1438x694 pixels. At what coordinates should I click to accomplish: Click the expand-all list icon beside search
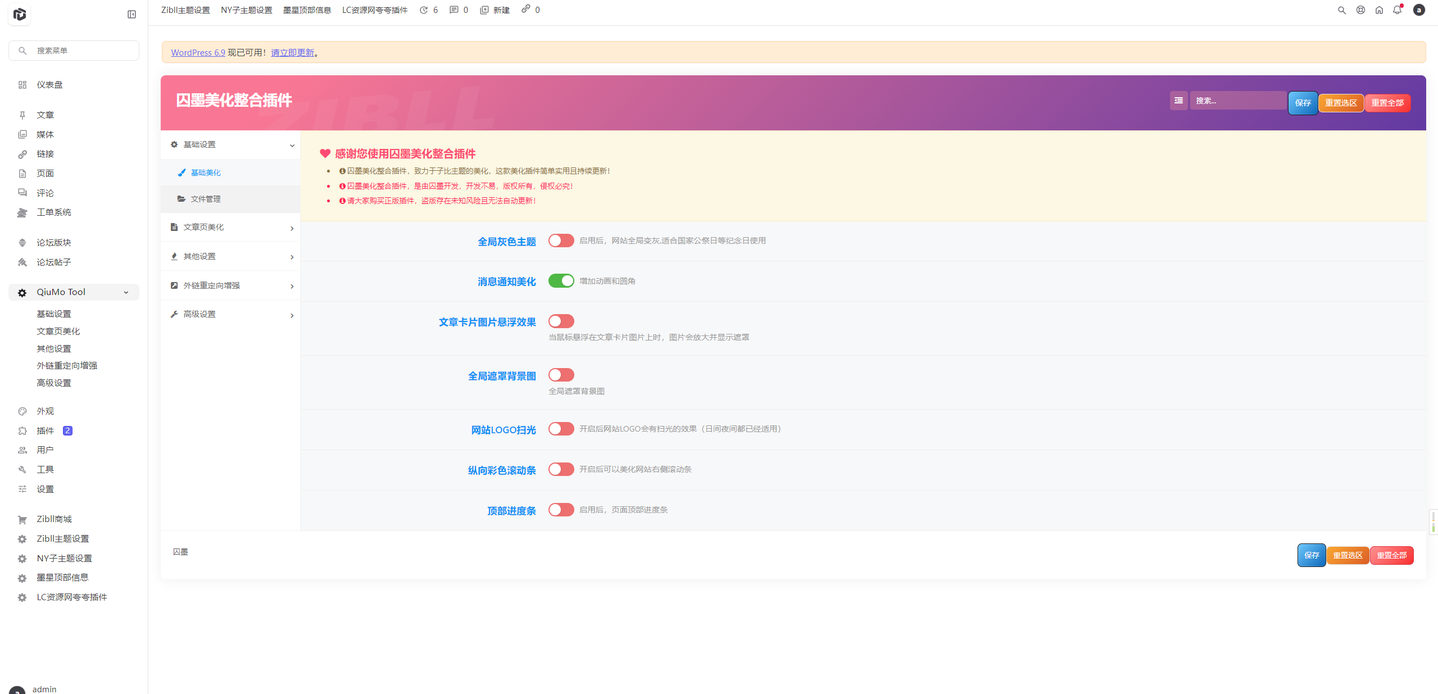[x=1178, y=101]
